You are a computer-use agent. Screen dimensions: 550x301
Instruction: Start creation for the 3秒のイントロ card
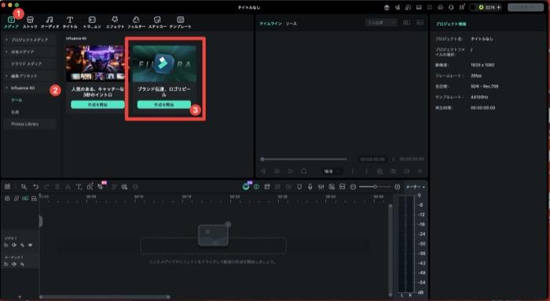[x=97, y=105]
